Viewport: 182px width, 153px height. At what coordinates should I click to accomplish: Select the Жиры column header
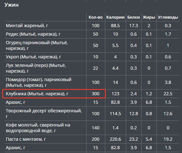(x=149, y=17)
